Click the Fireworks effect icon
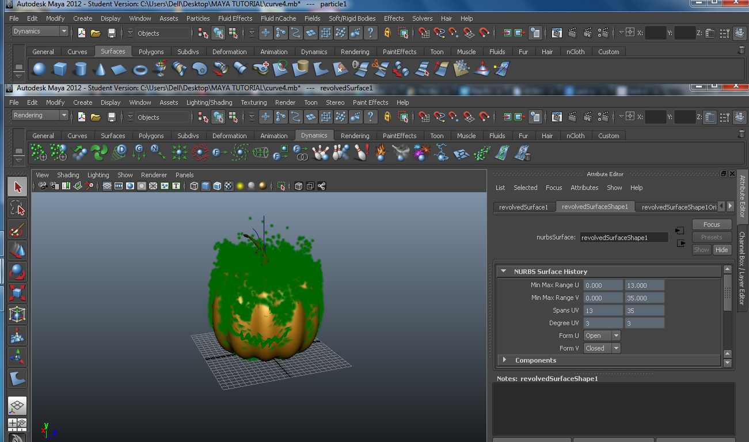Image resolution: width=749 pixels, height=442 pixels. tap(421, 153)
